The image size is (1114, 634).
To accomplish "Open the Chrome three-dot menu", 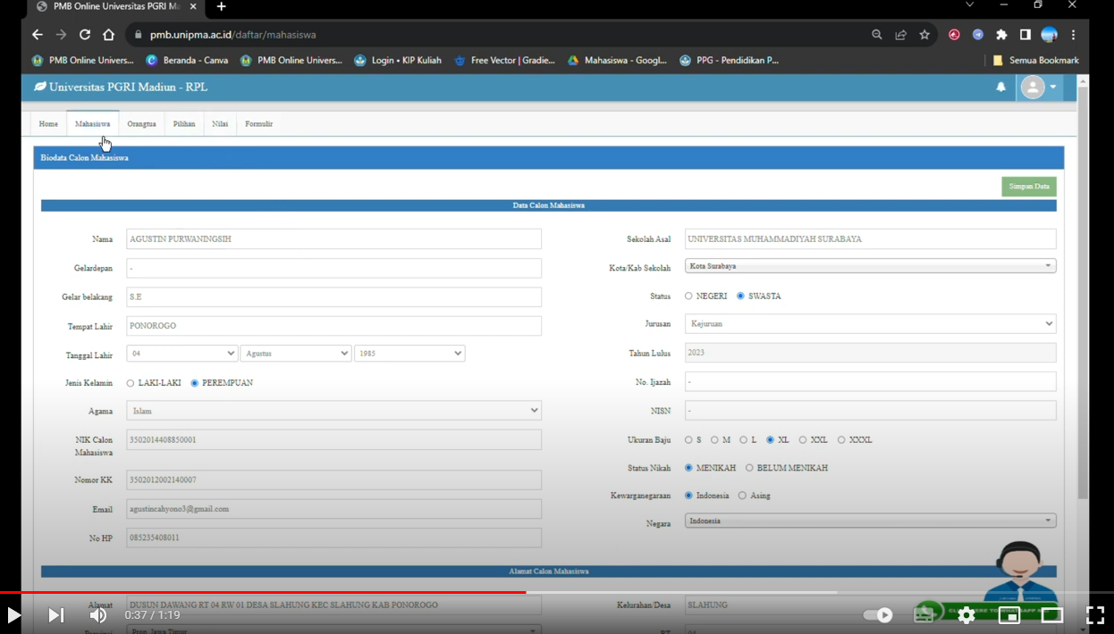I will [x=1073, y=35].
